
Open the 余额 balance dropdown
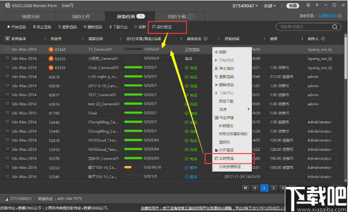[x=270, y=6]
